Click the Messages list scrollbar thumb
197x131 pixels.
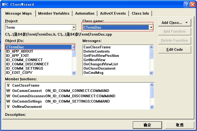(151, 54)
